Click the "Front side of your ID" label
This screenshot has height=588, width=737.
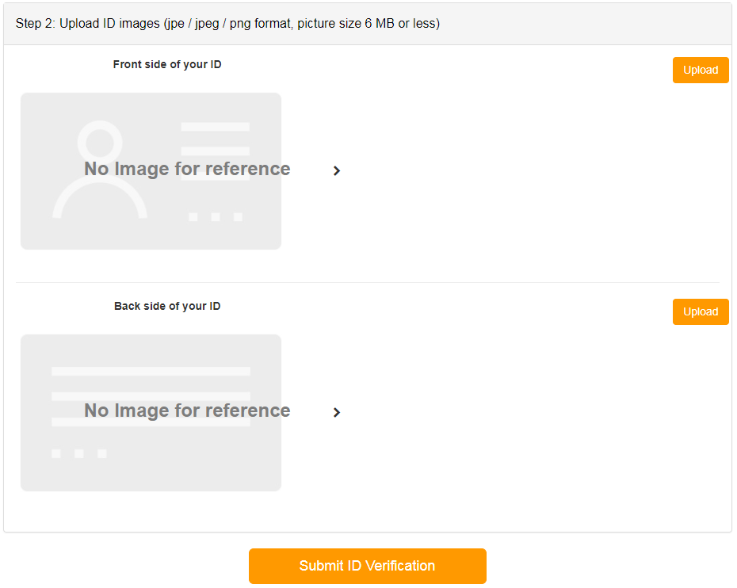click(x=167, y=64)
